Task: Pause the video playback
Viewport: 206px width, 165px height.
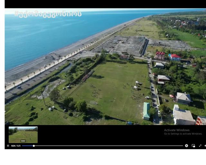Action: click(8, 146)
